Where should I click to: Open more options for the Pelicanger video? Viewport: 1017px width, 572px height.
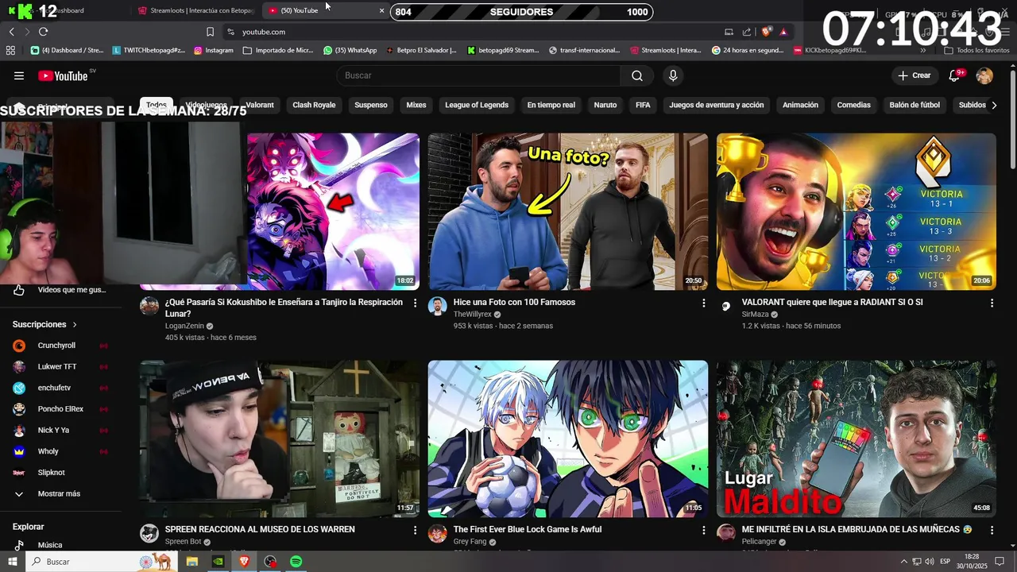tap(992, 530)
